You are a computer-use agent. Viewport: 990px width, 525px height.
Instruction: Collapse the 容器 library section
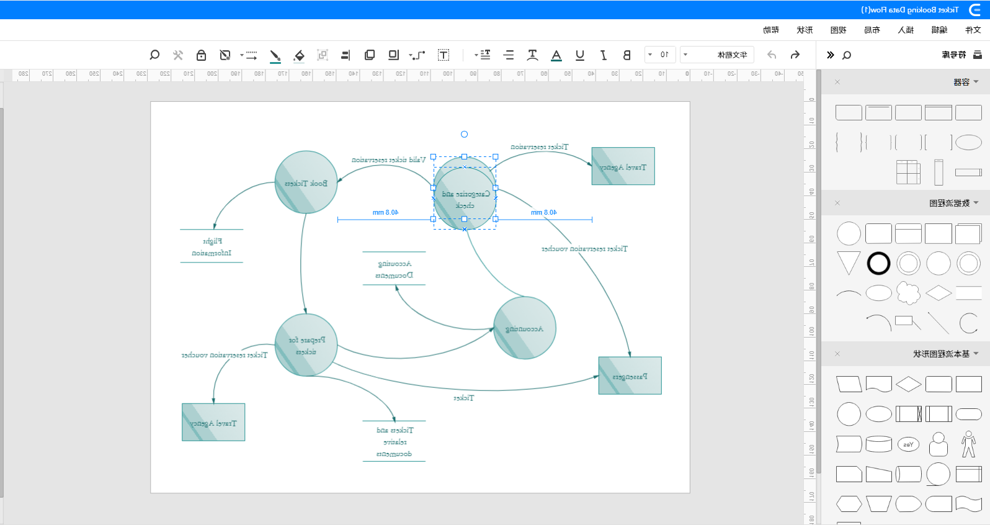click(x=976, y=82)
